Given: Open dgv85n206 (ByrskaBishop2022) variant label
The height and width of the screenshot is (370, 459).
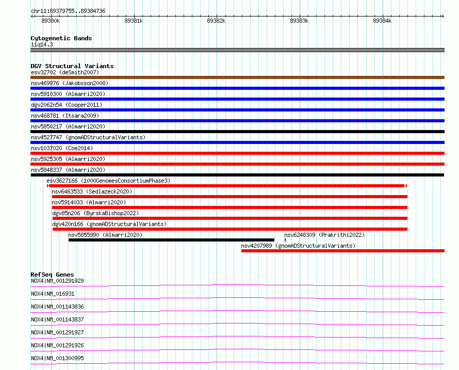Looking at the screenshot, I should click(95, 213).
